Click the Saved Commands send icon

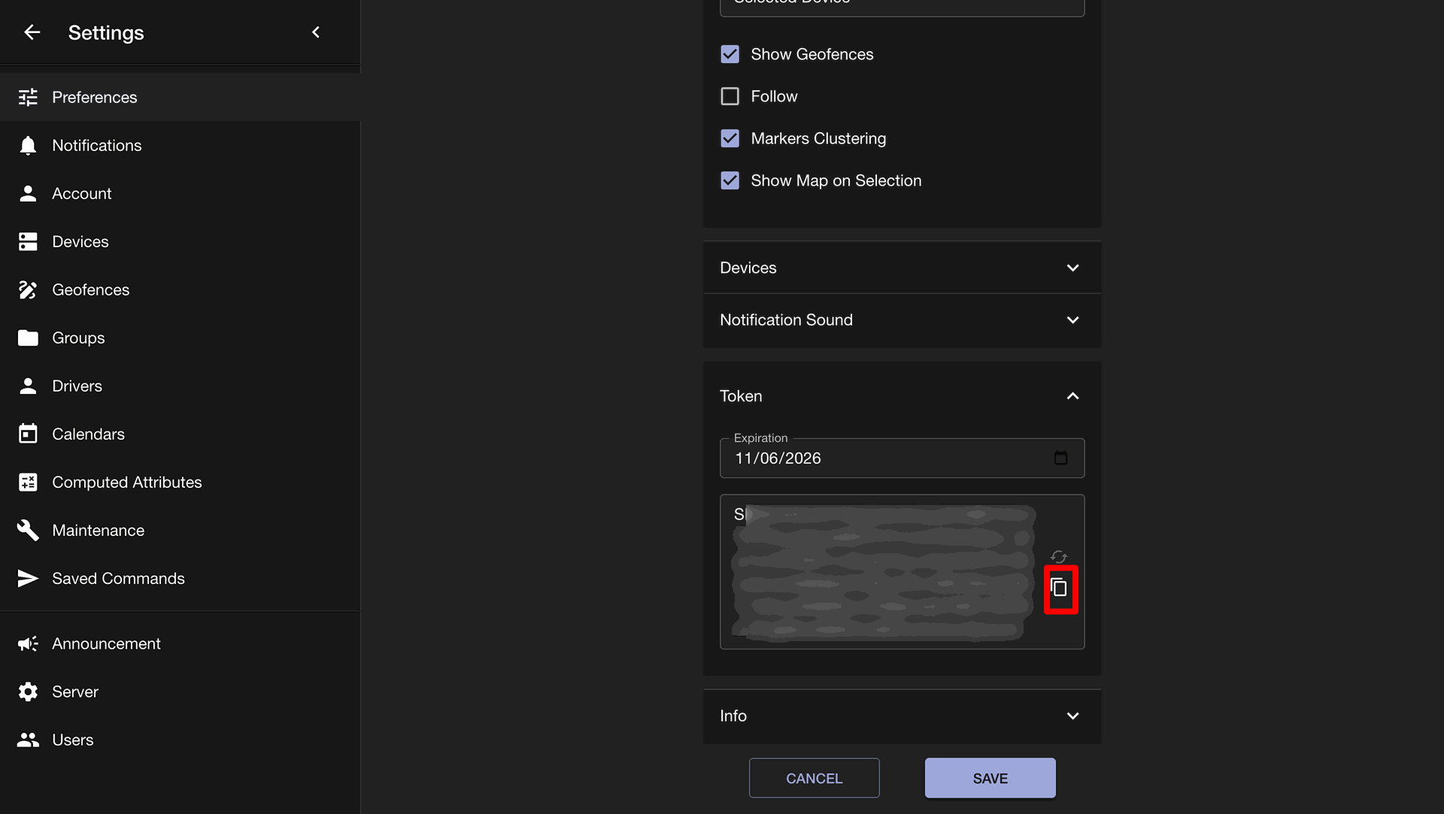[x=28, y=578]
